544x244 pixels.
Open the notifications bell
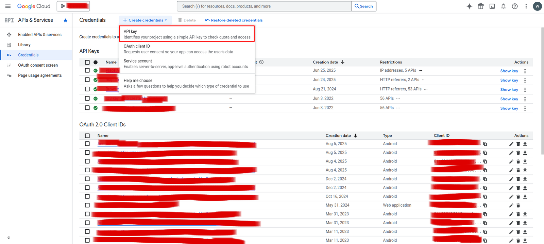coord(503,6)
